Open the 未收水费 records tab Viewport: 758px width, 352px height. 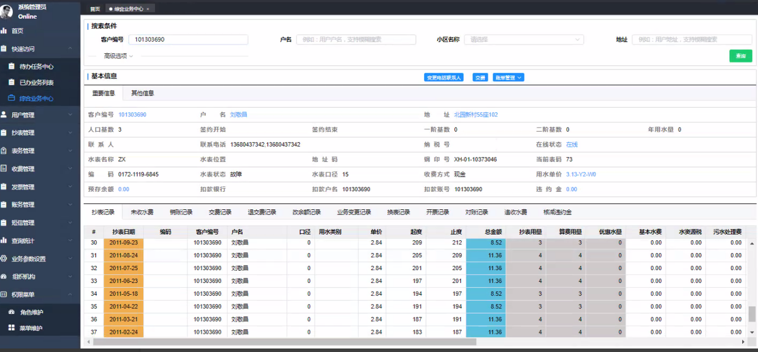142,212
